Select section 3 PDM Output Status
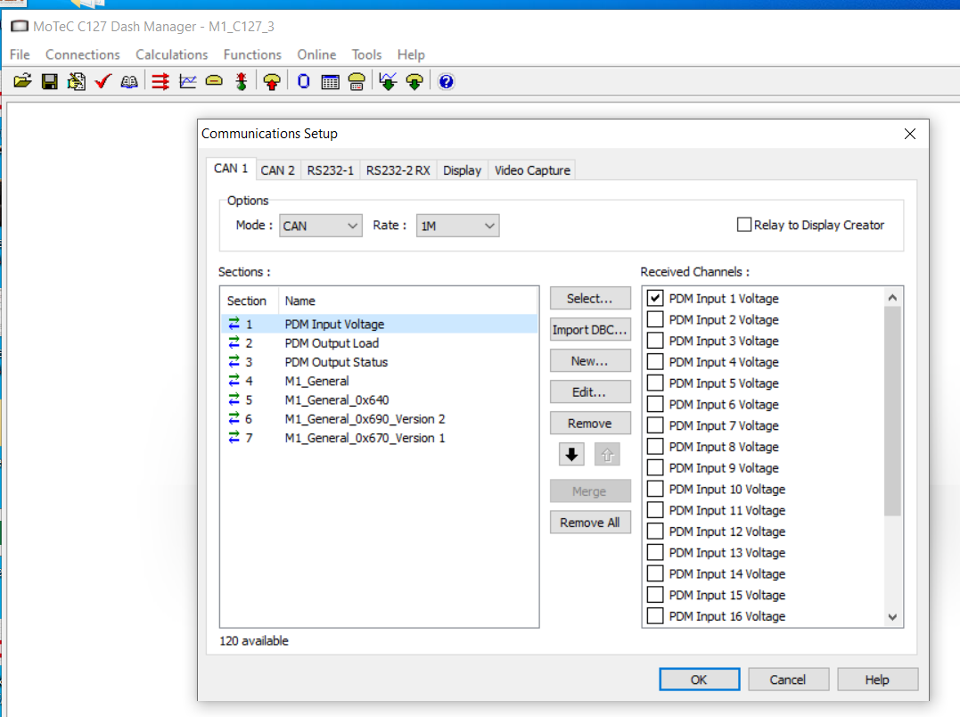The width and height of the screenshot is (960, 717). [379, 362]
